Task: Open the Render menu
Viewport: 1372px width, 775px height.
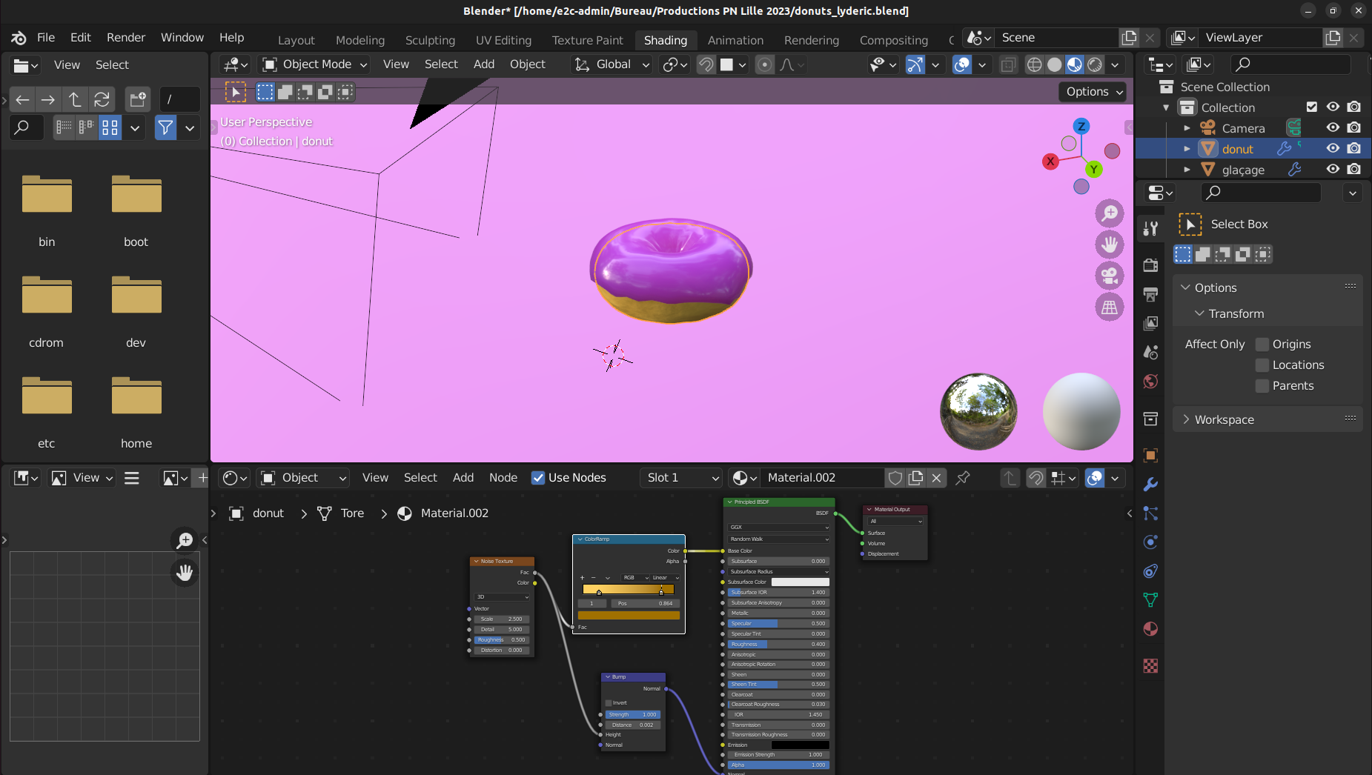Action: (125, 37)
